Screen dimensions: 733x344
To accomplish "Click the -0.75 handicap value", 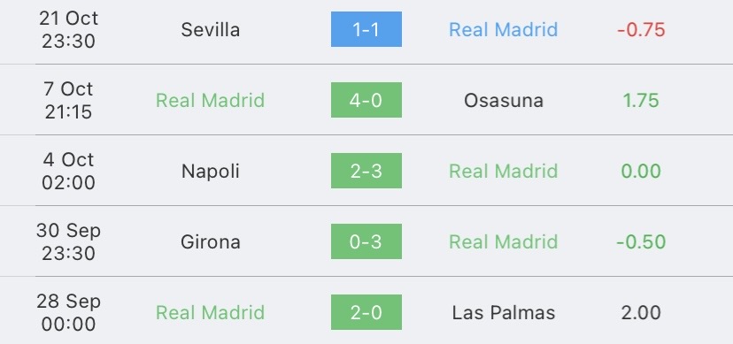I will coord(641,30).
